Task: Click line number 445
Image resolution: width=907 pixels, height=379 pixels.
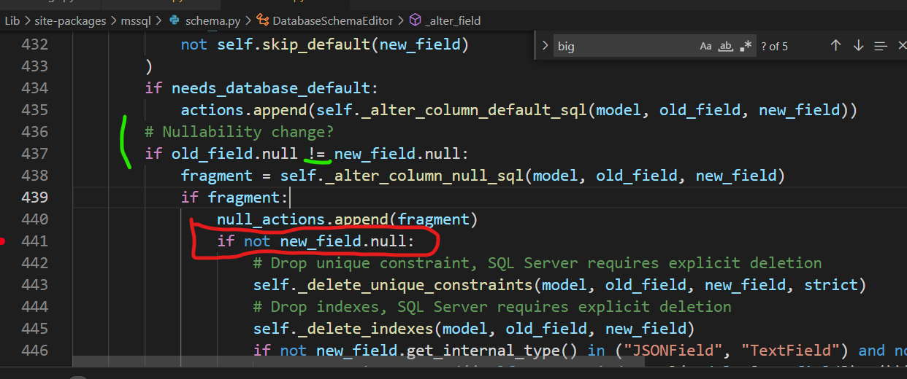Action: pyautogui.click(x=34, y=329)
